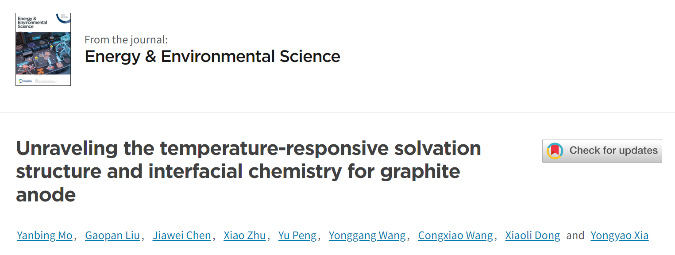
Task: Open author Yanbing Mo's link
Action: point(44,236)
